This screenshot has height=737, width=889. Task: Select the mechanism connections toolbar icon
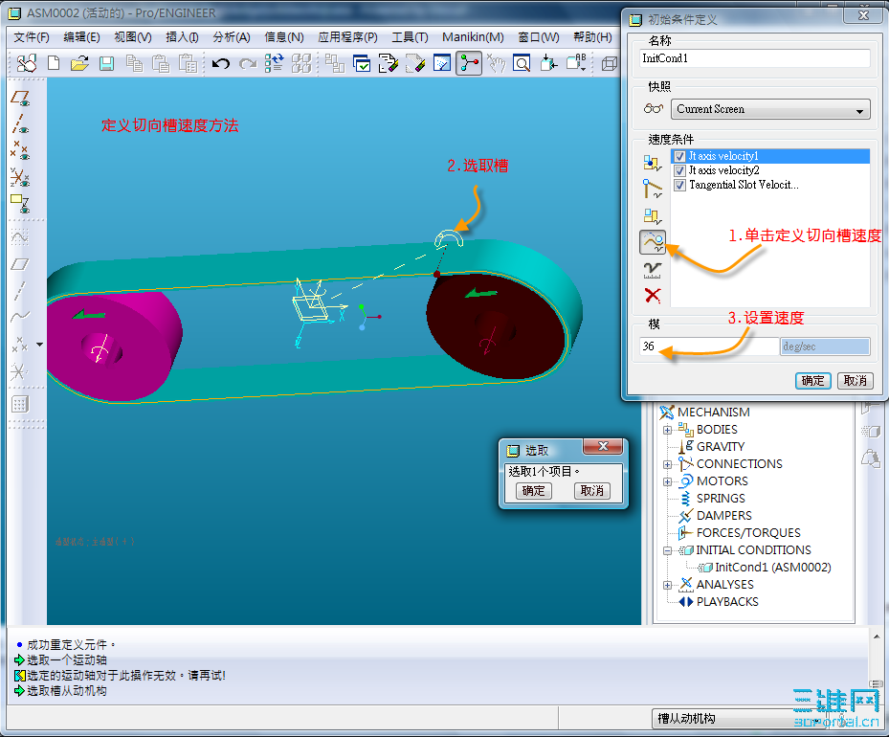[x=469, y=63]
